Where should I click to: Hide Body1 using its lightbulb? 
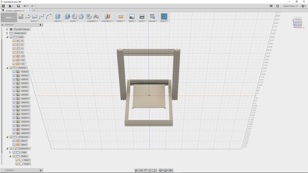click(17, 160)
